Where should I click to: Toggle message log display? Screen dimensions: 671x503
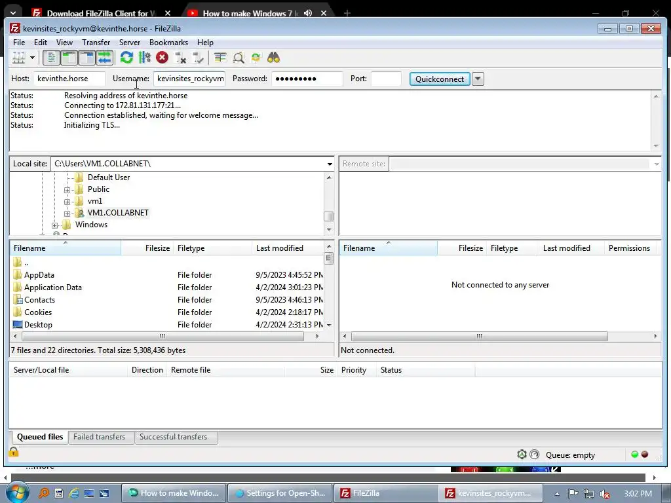point(51,58)
